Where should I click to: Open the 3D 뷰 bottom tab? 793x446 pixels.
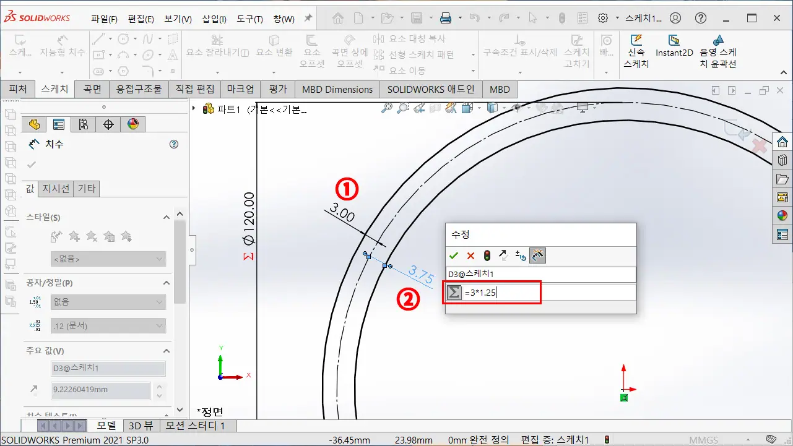(141, 426)
